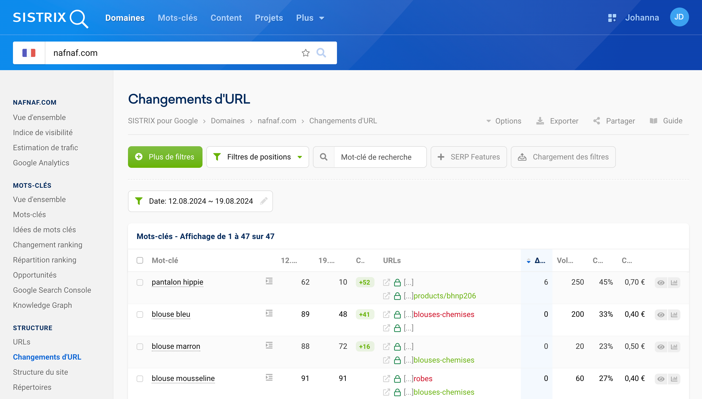Sort by the Mot-clé column header
Image resolution: width=702 pixels, height=399 pixels.
coord(165,260)
